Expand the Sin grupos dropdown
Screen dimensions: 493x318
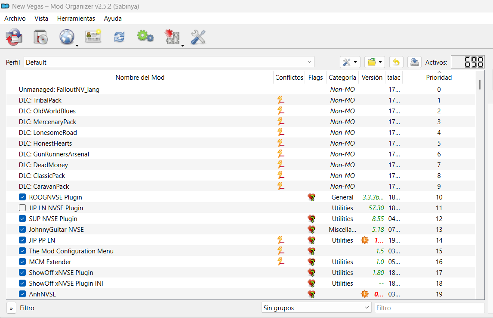tap(316, 308)
